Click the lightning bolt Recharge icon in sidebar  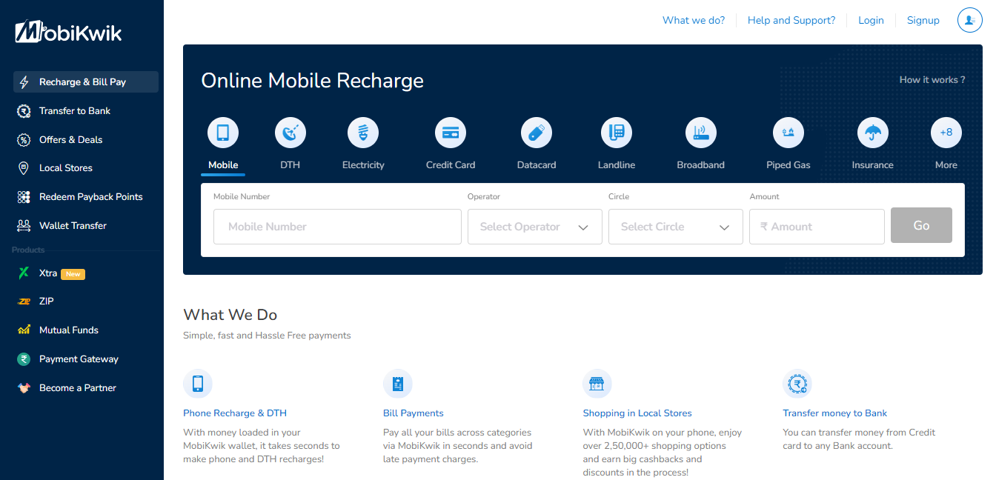click(24, 82)
